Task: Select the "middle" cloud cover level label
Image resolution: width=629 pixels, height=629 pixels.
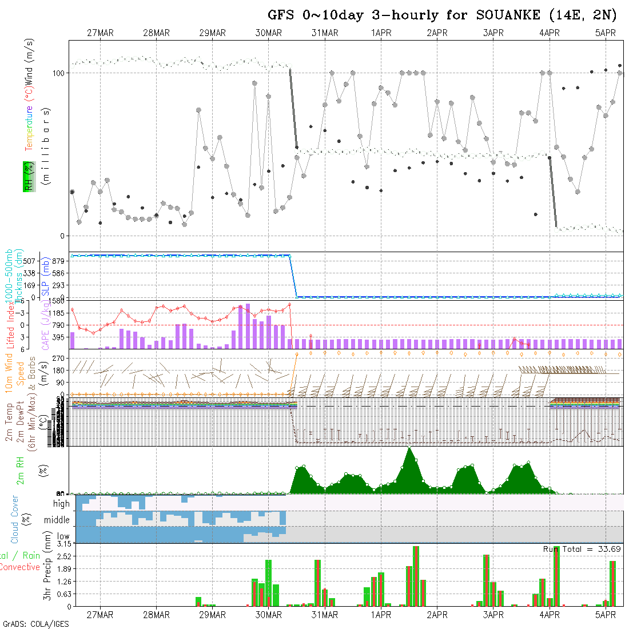Action: click(x=57, y=520)
